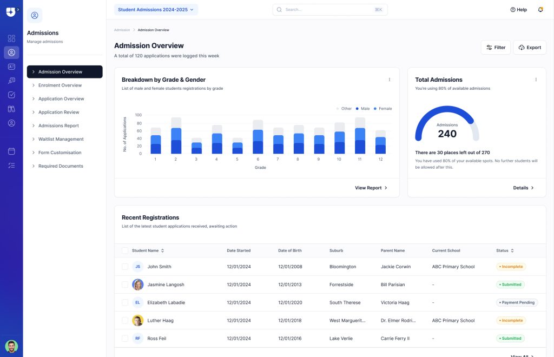The height and width of the screenshot is (357, 554).
Task: Click the magnifier search icon
Action: point(279,10)
